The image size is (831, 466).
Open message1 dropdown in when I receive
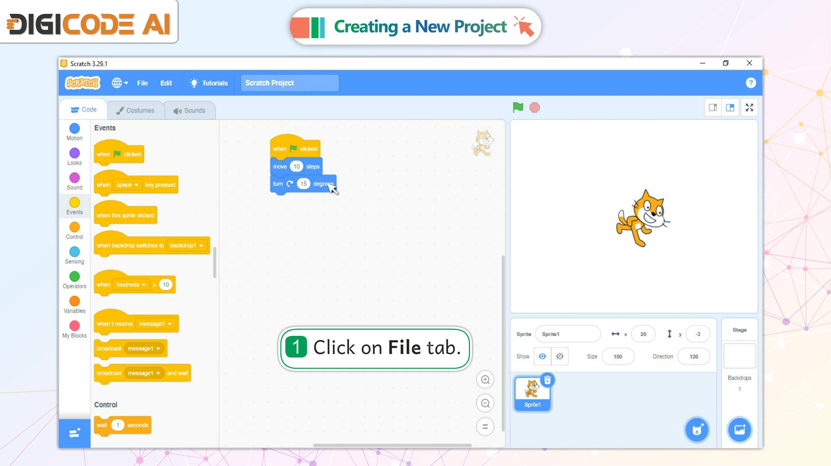(155, 324)
